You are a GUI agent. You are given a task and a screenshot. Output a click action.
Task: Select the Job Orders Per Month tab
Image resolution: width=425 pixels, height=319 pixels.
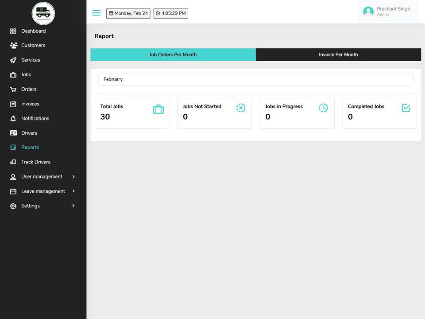(x=173, y=54)
